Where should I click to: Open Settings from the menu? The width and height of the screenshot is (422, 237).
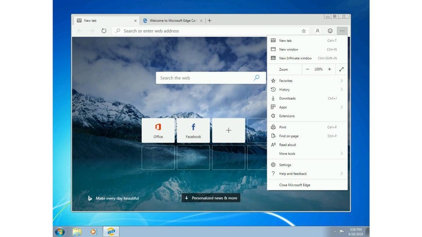click(285, 165)
